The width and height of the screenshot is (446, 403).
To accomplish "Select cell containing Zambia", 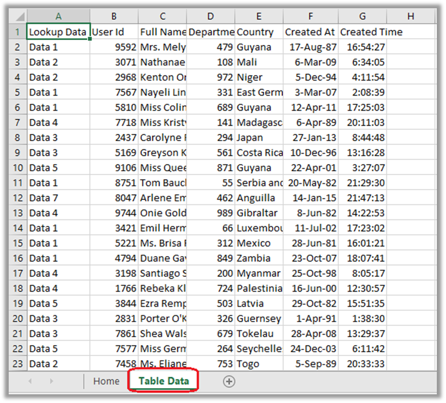I will [259, 258].
